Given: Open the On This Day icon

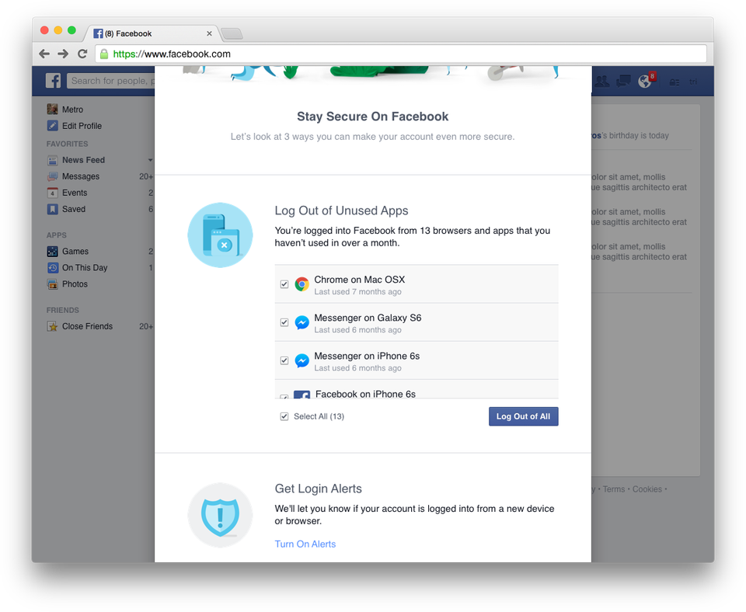Looking at the screenshot, I should point(52,268).
